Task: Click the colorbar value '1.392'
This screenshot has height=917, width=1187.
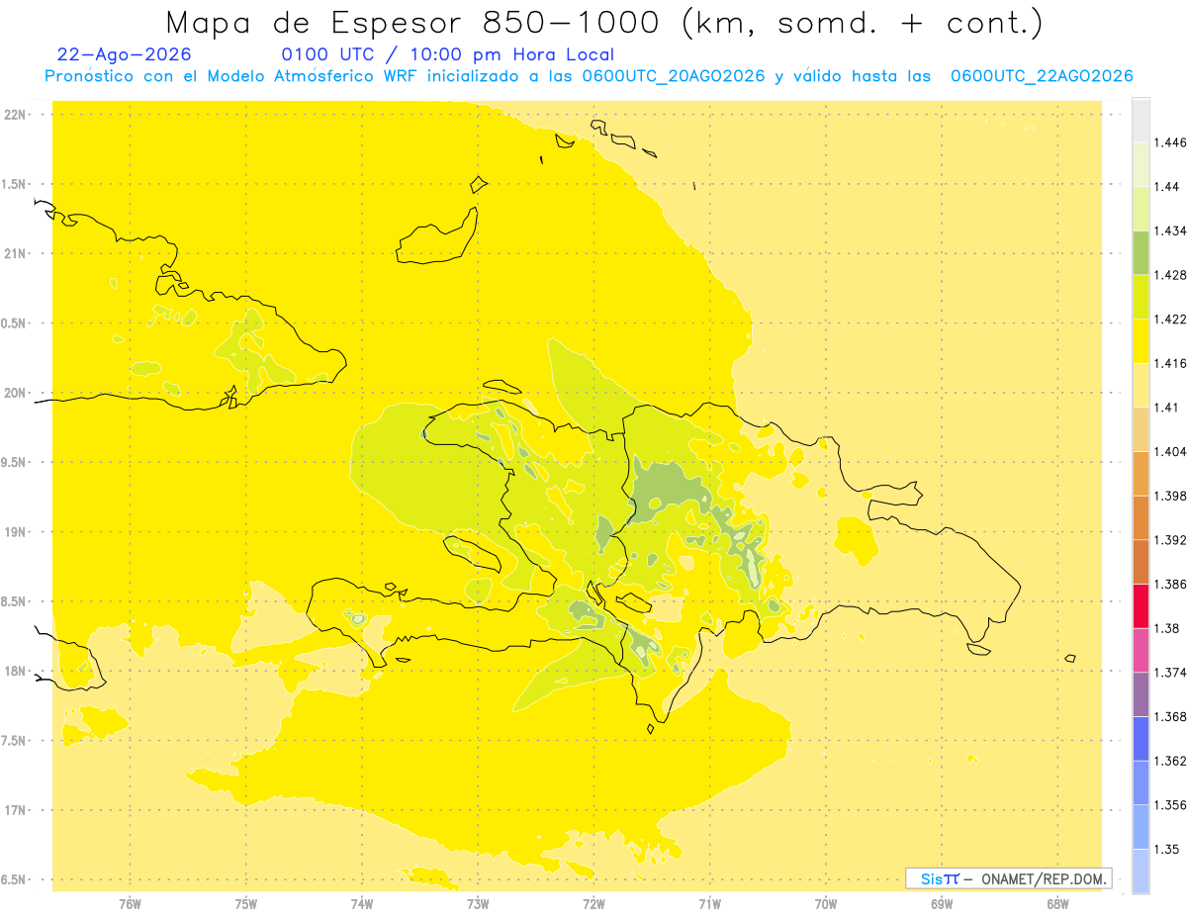Action: coord(1170,540)
